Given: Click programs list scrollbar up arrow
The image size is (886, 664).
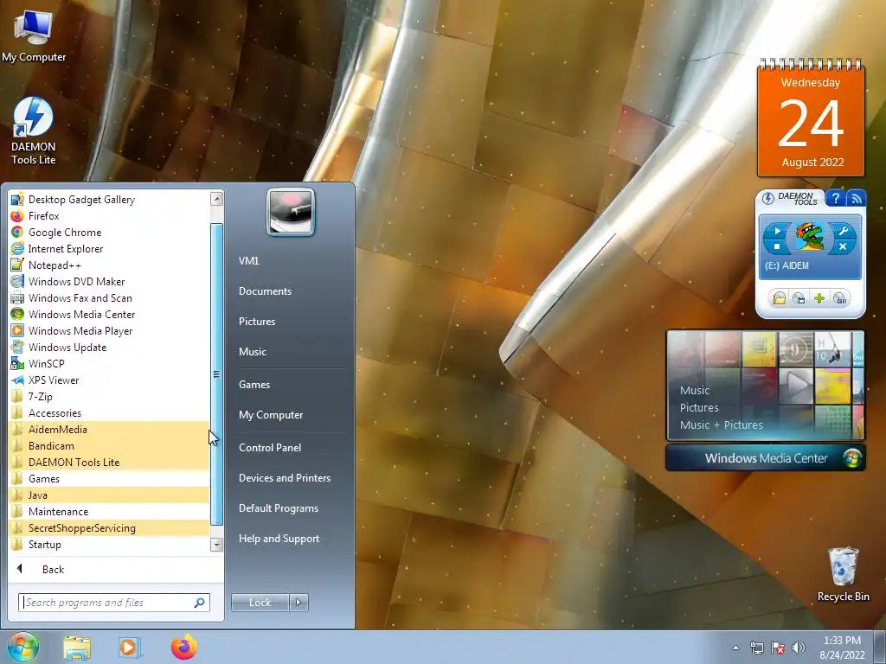Looking at the screenshot, I should tap(216, 199).
